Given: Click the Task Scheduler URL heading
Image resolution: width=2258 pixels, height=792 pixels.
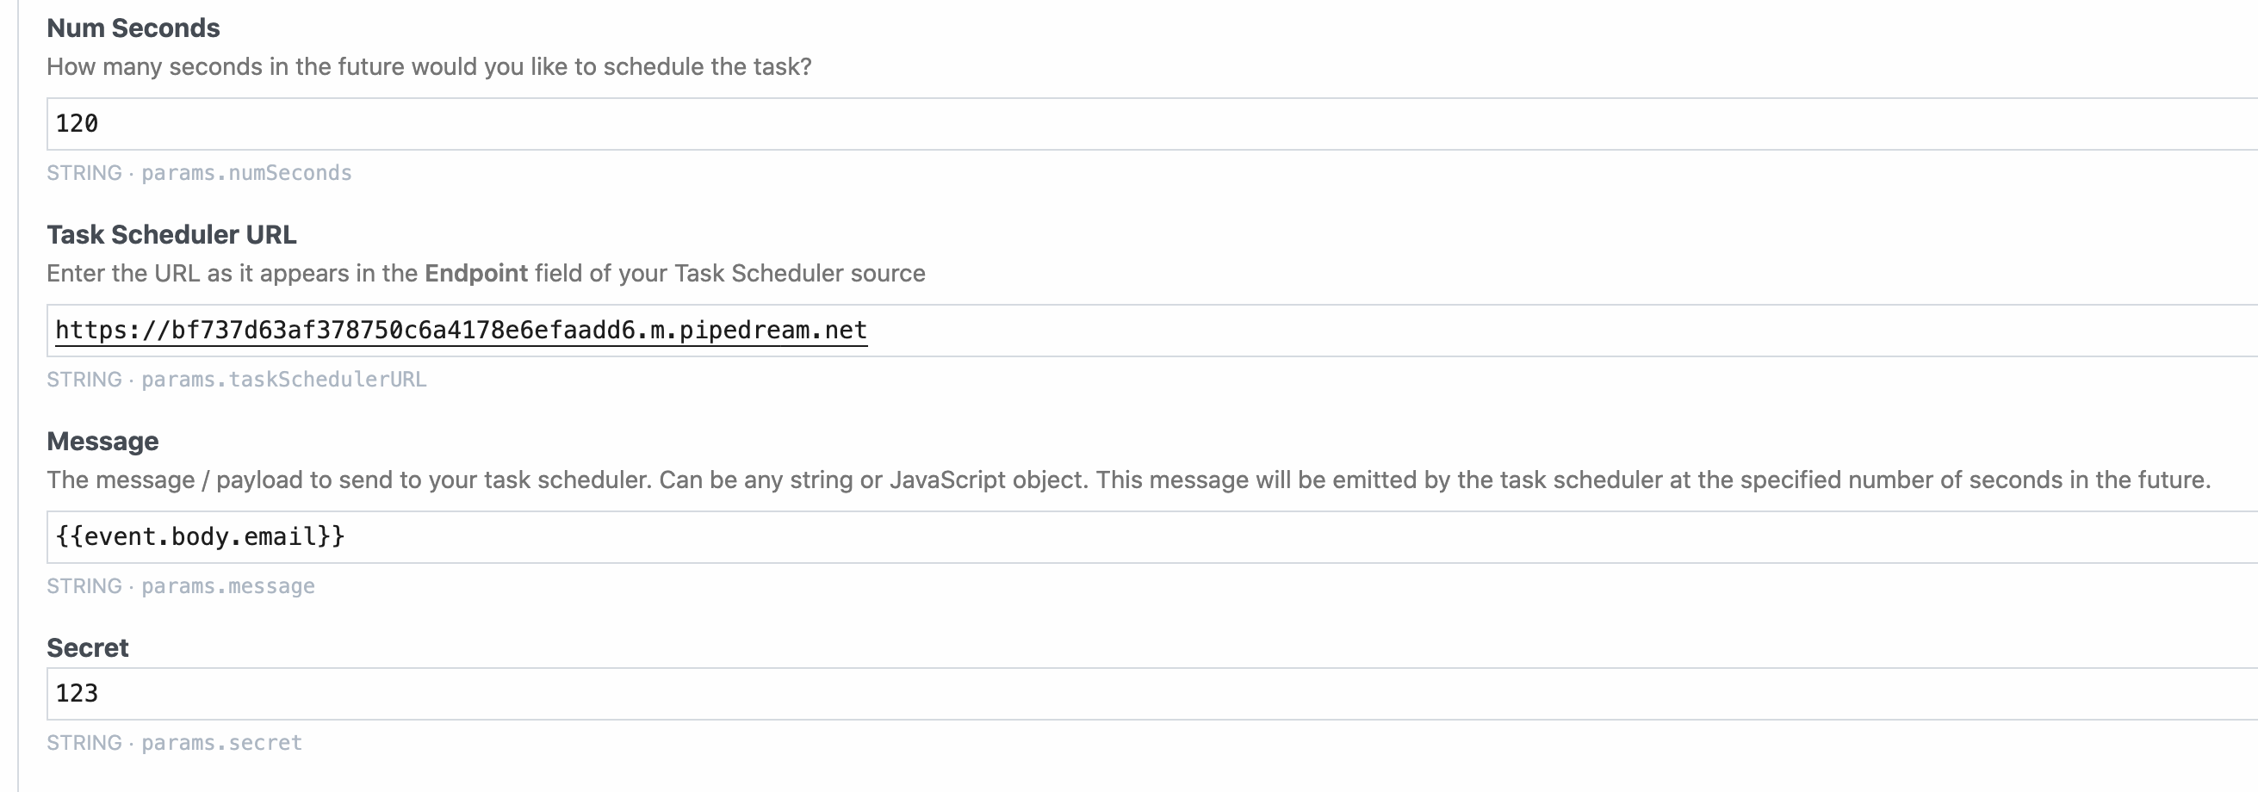Looking at the screenshot, I should [x=172, y=234].
